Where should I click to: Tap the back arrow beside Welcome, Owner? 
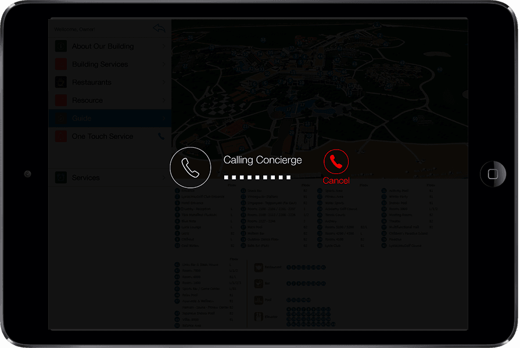(159, 28)
